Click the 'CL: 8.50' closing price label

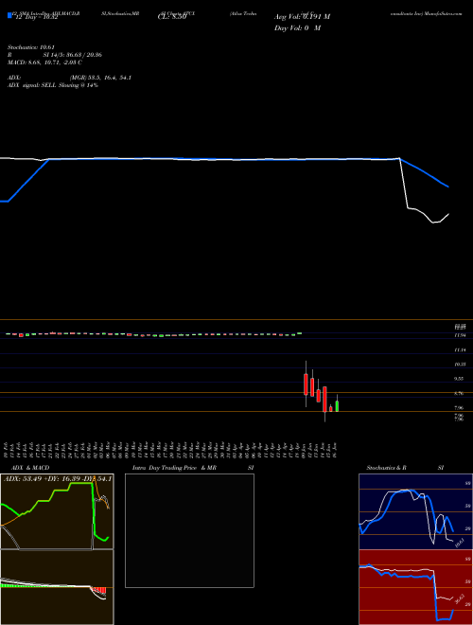(x=172, y=17)
